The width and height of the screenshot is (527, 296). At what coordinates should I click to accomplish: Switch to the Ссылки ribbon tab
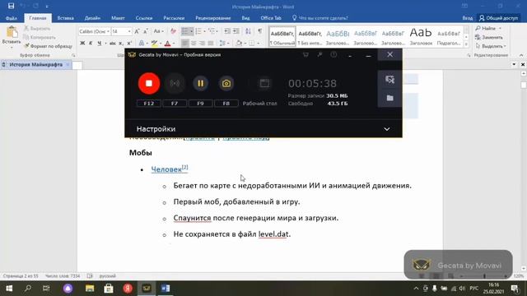click(x=144, y=18)
